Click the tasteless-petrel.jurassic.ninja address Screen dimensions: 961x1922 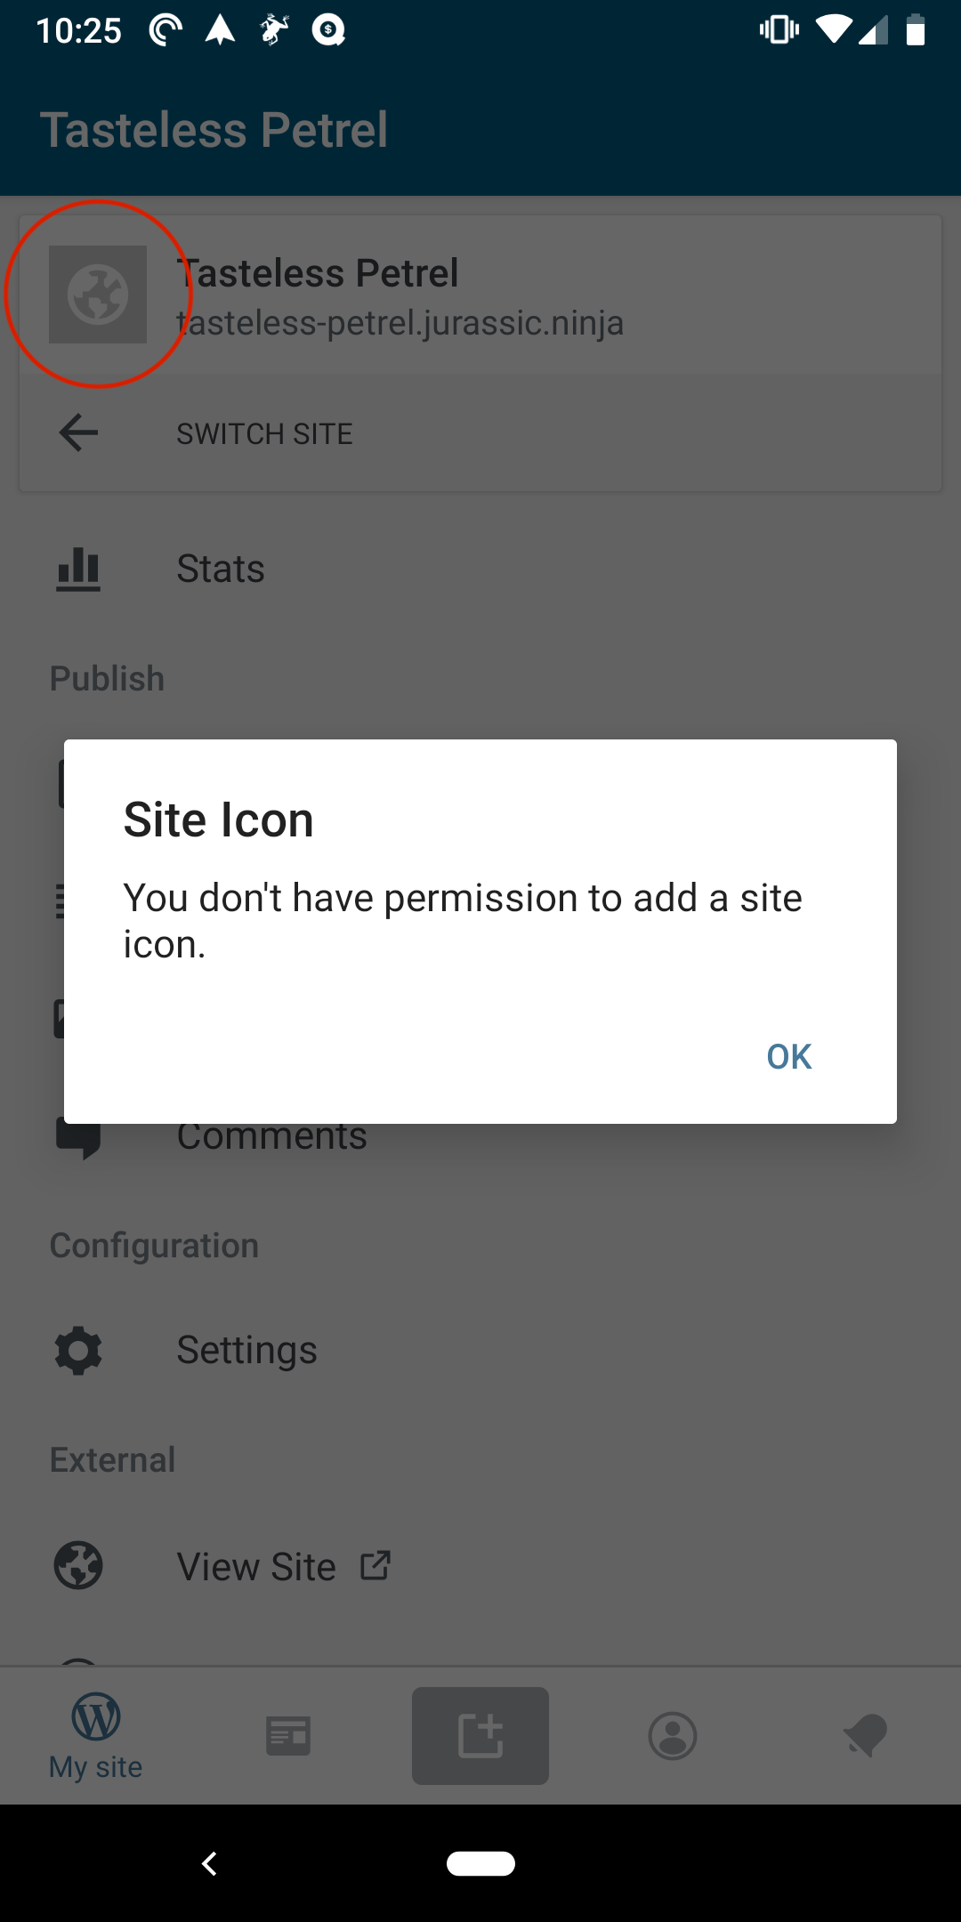pyautogui.click(x=400, y=323)
